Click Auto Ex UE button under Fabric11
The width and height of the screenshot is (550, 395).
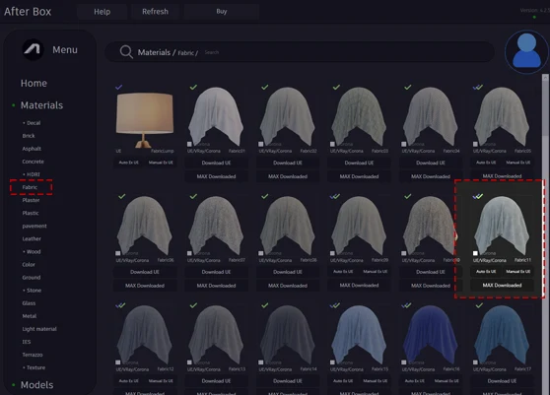point(486,271)
